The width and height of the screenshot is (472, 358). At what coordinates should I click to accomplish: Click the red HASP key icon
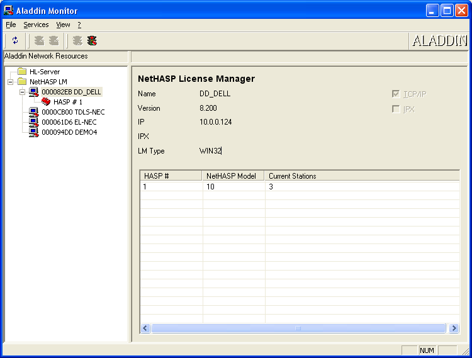pos(46,102)
